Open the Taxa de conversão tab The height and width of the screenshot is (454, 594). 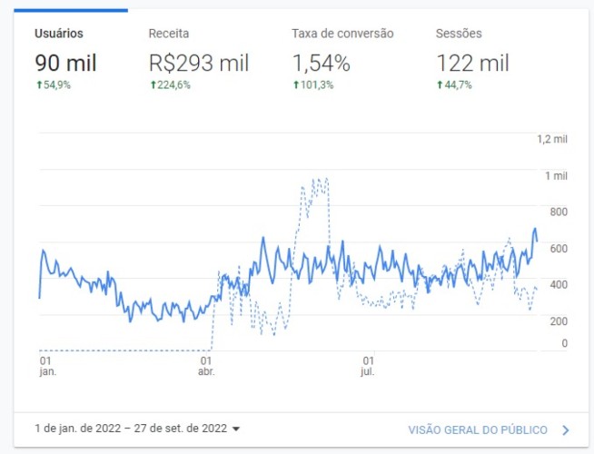[x=342, y=59]
